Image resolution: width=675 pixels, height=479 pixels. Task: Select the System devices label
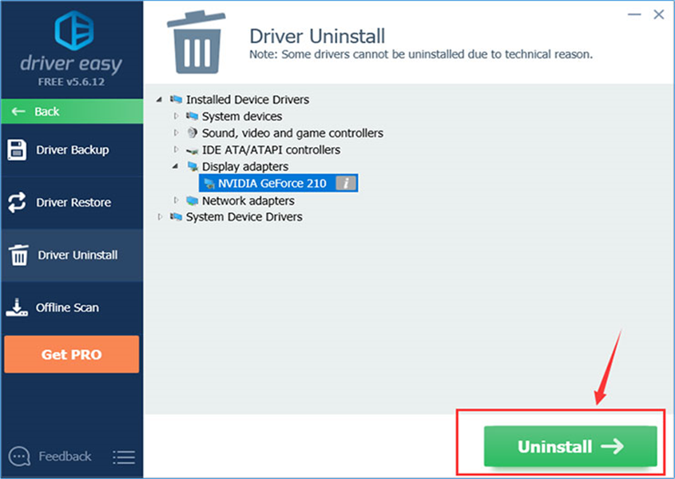click(x=242, y=117)
